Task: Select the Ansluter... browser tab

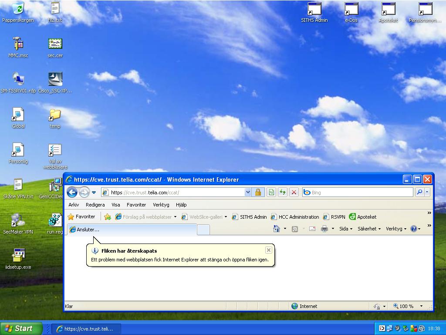Action: [132, 230]
